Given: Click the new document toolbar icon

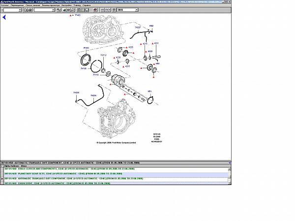Looking at the screenshot, I should pos(26,10).
